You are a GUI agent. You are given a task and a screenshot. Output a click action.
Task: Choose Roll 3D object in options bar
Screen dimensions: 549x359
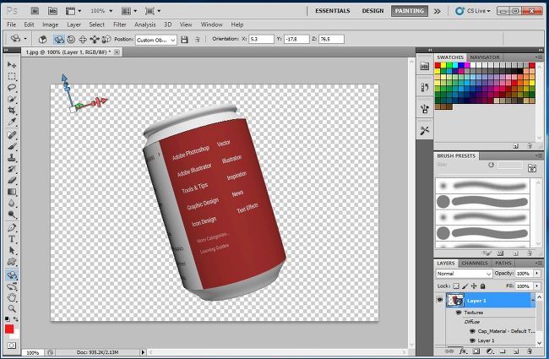(x=71, y=39)
